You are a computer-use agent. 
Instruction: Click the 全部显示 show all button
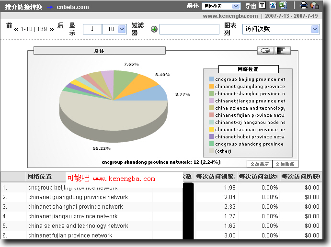point(259,164)
